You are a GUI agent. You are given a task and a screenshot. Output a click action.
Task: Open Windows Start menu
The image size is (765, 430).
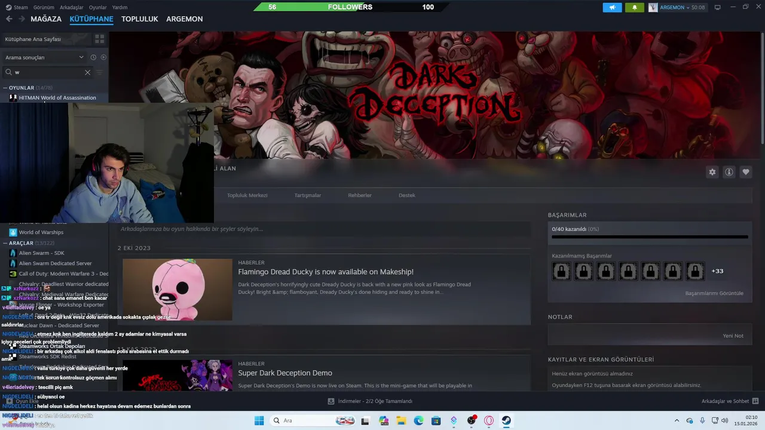coord(259,420)
